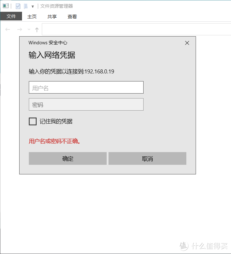This screenshot has height=254, width=231.
Task: Go up one level with up arrow
Action: point(37,30)
